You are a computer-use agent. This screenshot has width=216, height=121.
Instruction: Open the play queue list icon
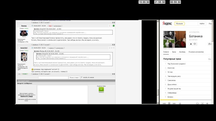click(180, 104)
